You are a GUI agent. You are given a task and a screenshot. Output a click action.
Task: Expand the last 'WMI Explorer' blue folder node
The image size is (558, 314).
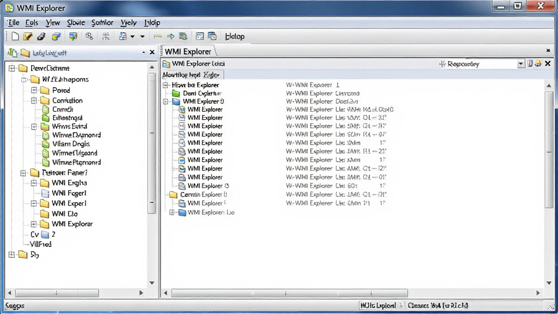[x=172, y=213]
